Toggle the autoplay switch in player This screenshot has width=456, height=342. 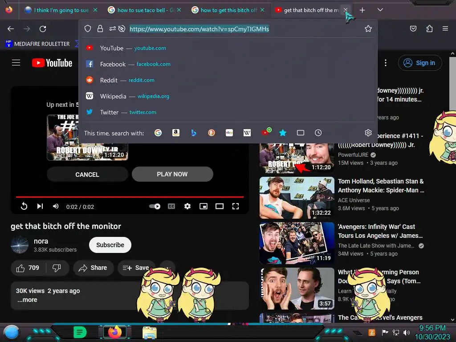155,206
